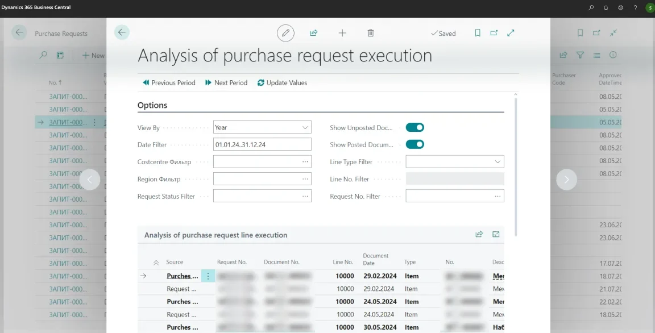Image resolution: width=655 pixels, height=333 pixels.
Task: Open first Purches source link row
Action: [182, 276]
